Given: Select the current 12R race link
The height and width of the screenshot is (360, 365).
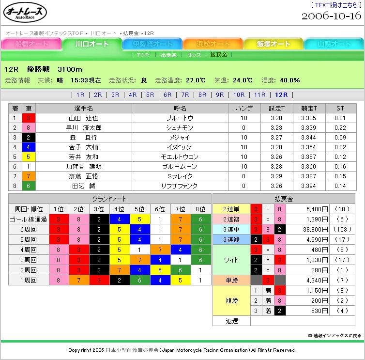Looking at the screenshot, I should tap(281, 95).
